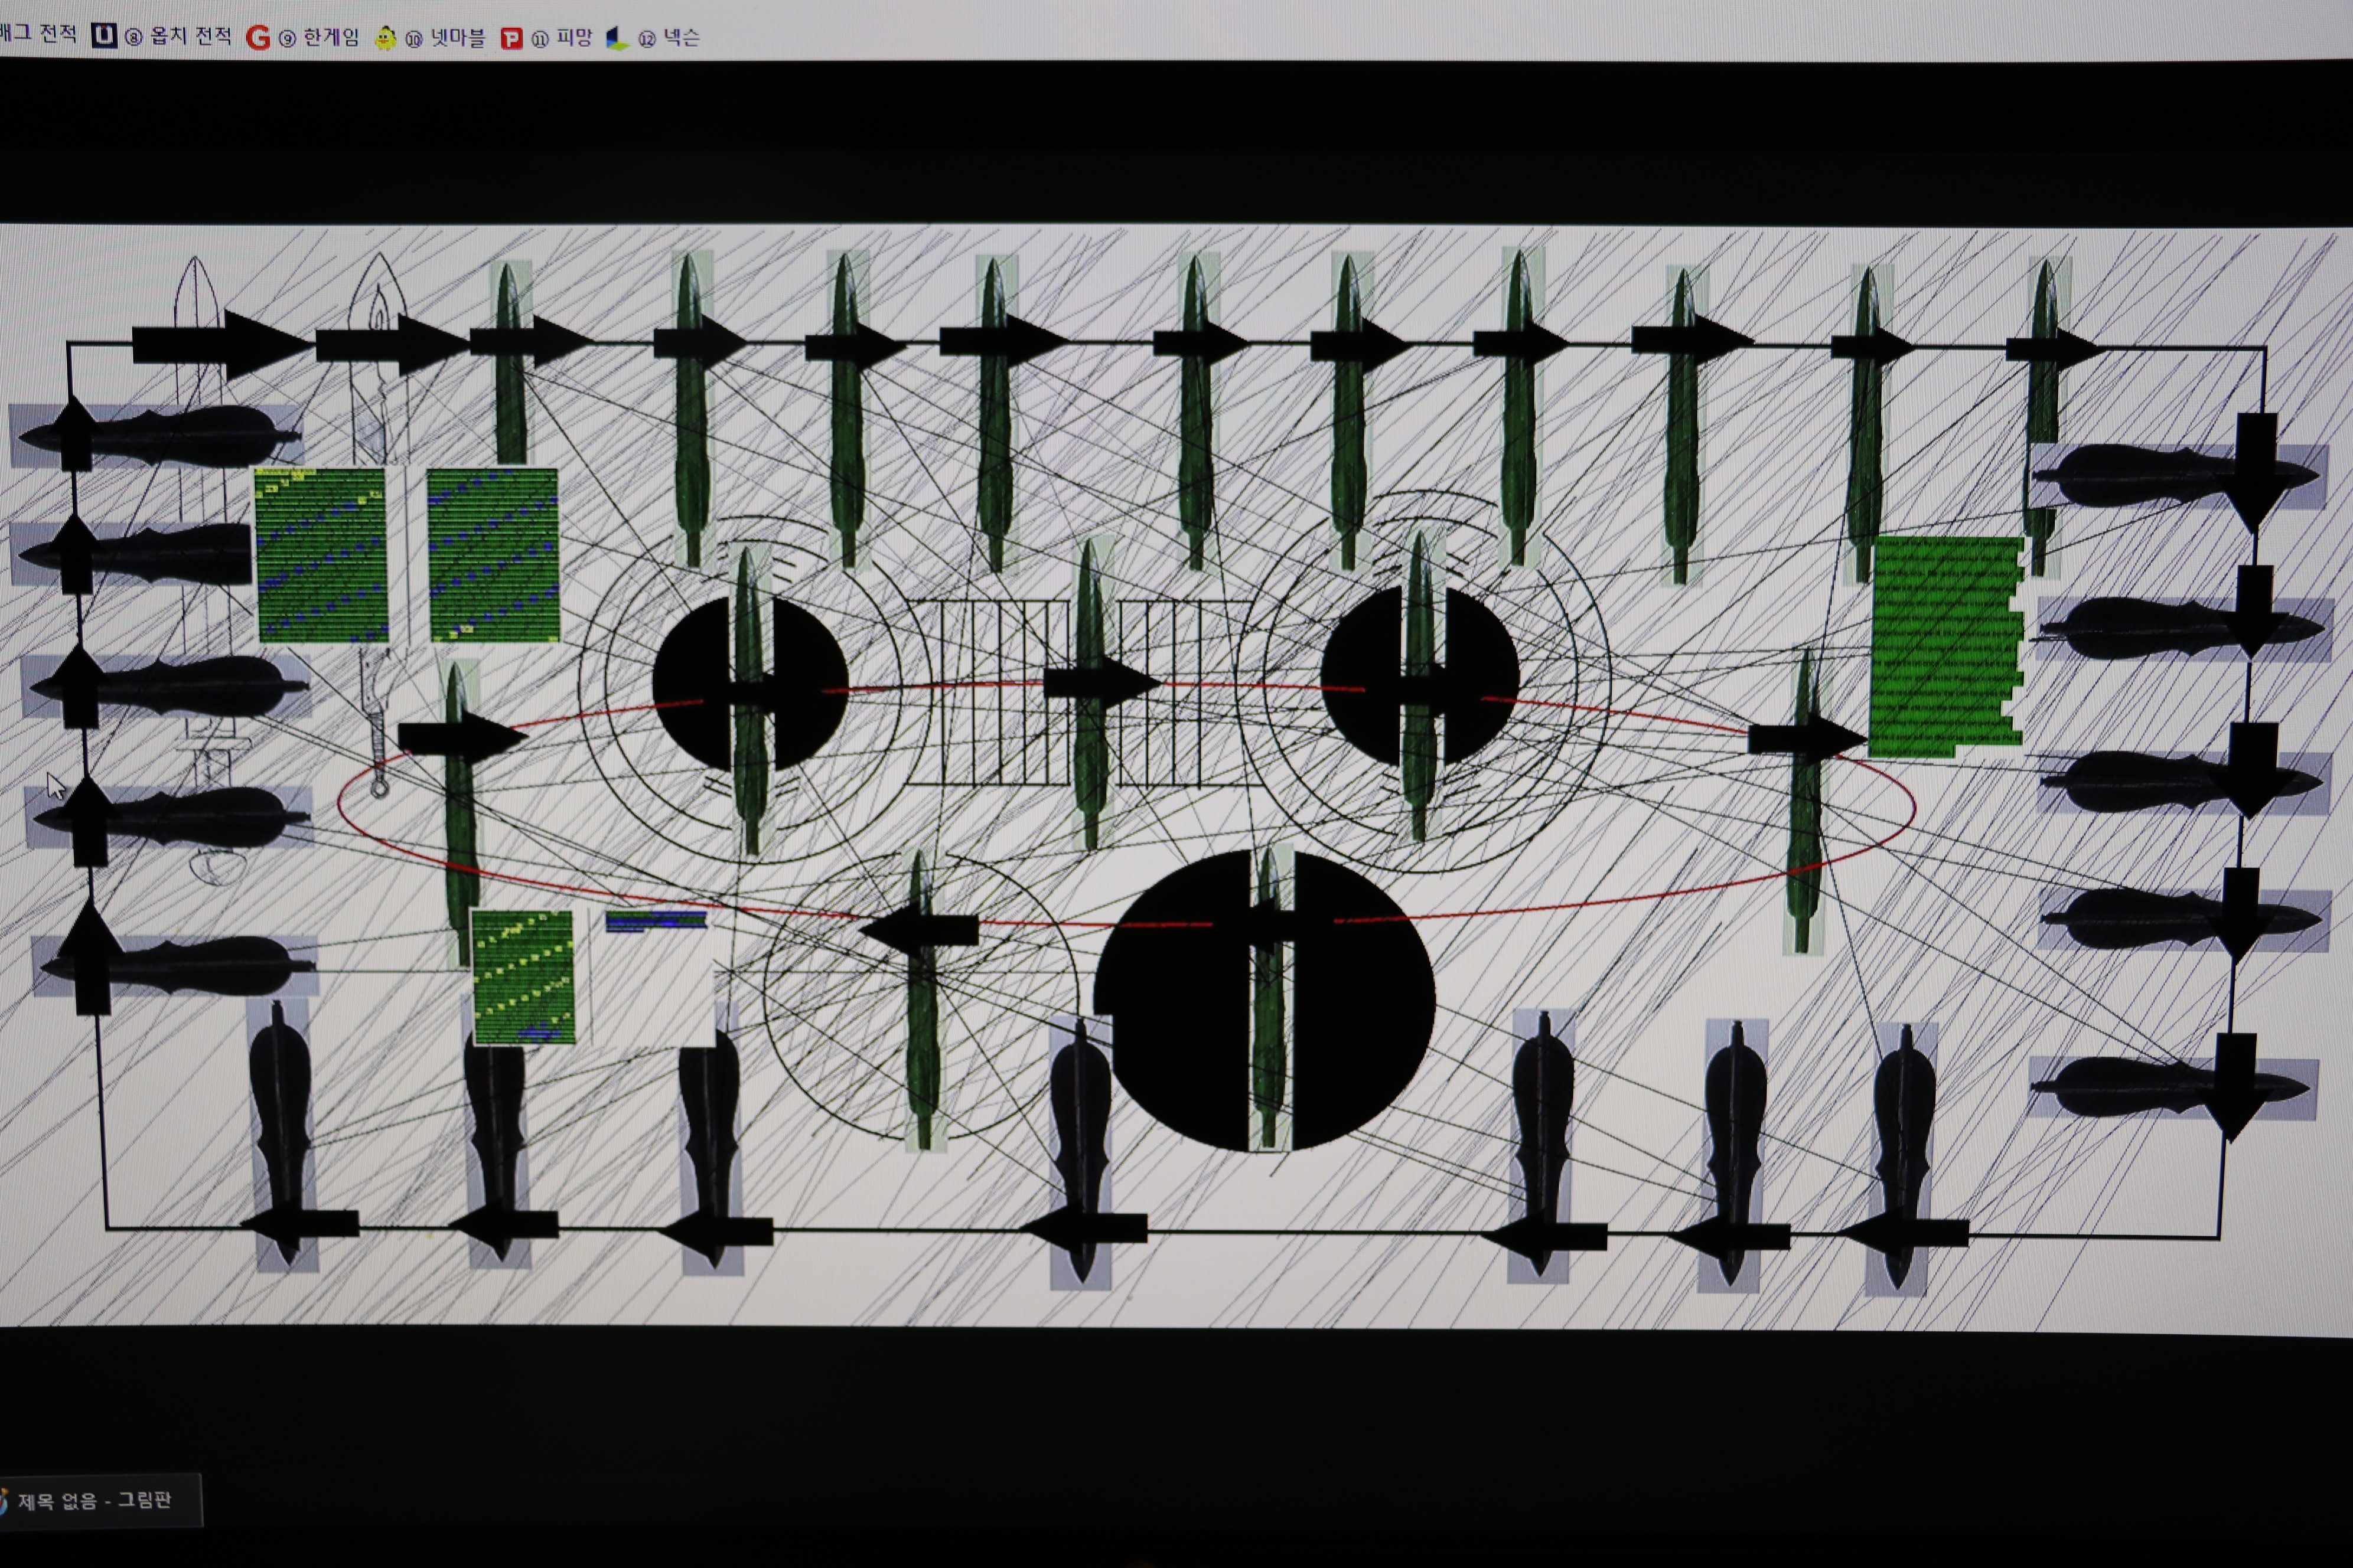Open the 넥슨 bookmark label
Viewport: 2353px width, 1568px height.
(682, 38)
